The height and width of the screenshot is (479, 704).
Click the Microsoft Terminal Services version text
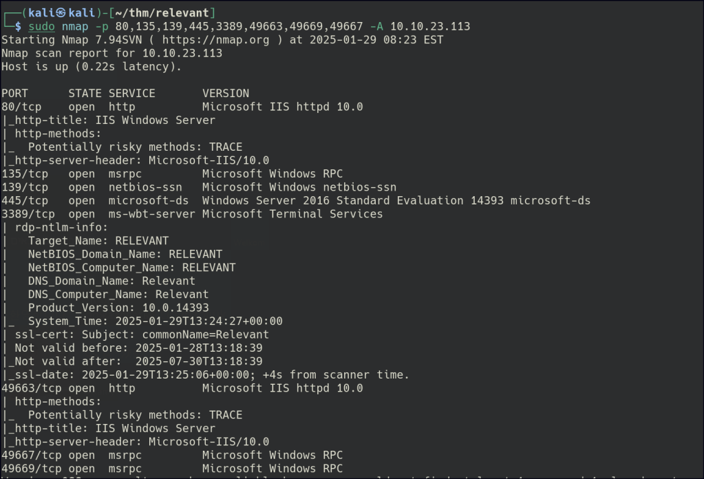(292, 214)
